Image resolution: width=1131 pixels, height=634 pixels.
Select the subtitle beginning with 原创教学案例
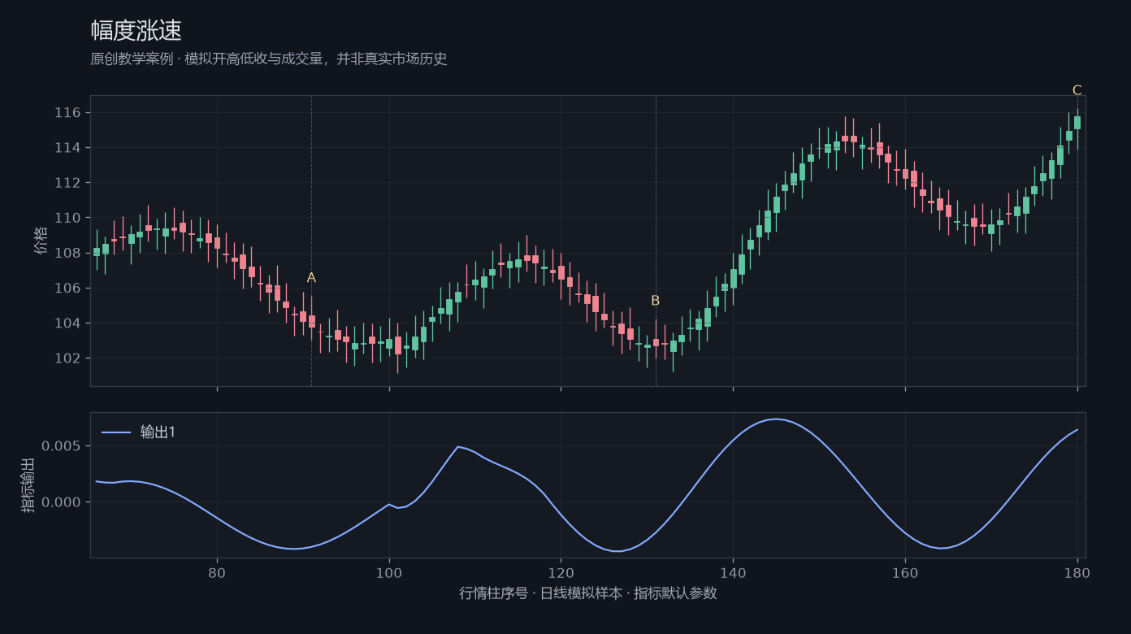click(x=269, y=59)
